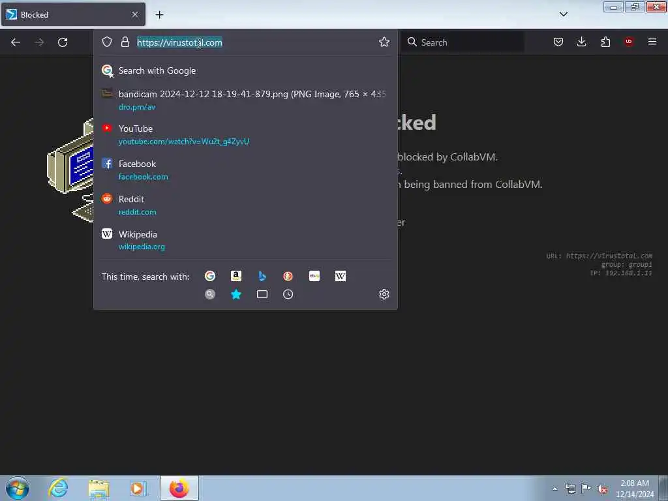Open search settings gear icon

(x=384, y=294)
